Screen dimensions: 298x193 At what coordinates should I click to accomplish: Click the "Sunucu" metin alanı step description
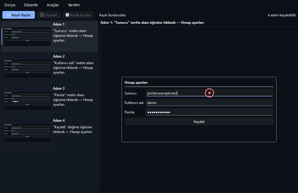click(x=73, y=36)
